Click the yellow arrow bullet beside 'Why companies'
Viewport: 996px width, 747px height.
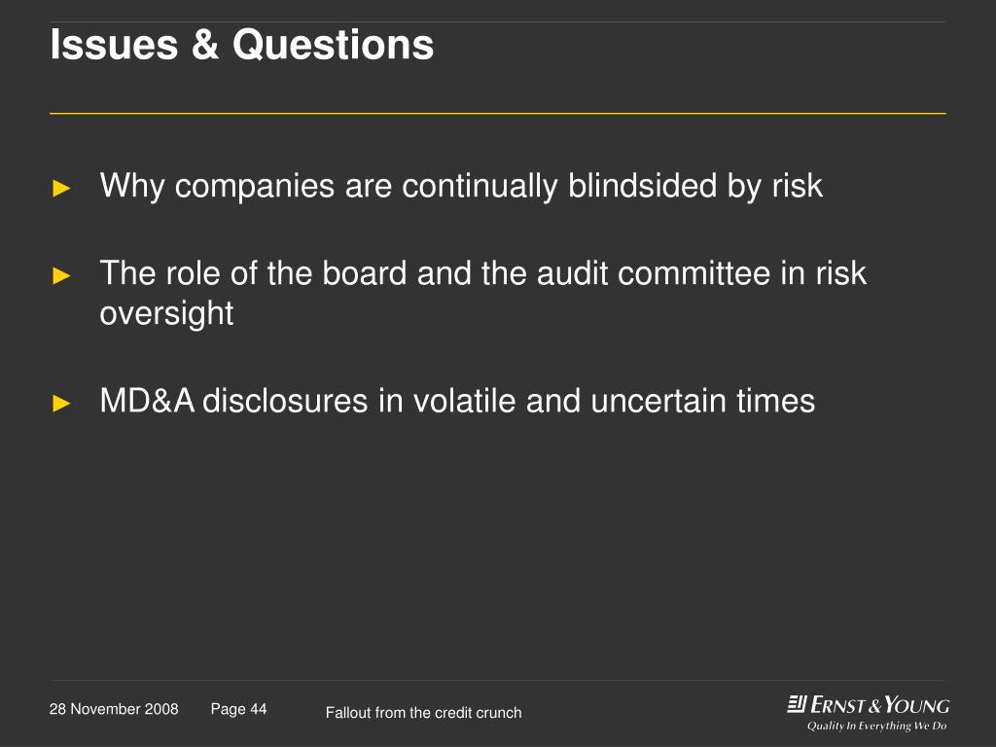click(x=61, y=188)
